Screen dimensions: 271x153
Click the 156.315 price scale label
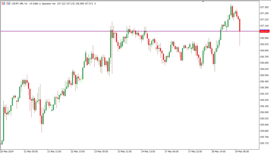pyautogui.click(x=264, y=94)
